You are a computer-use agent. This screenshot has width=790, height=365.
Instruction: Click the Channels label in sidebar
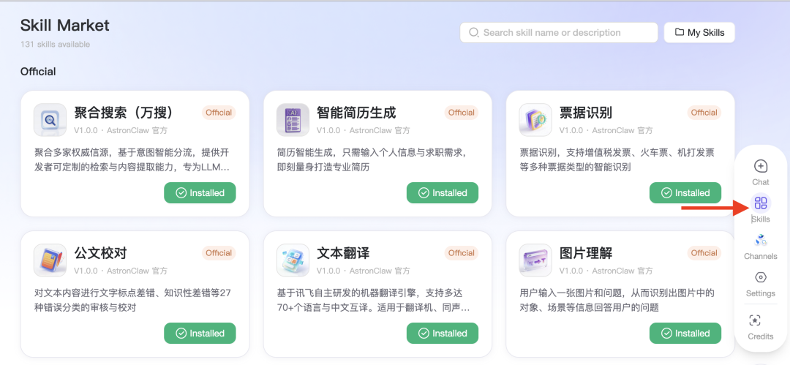(x=761, y=257)
